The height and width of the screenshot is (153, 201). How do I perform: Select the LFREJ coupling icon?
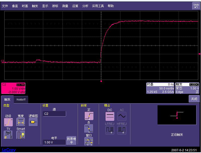(110, 130)
